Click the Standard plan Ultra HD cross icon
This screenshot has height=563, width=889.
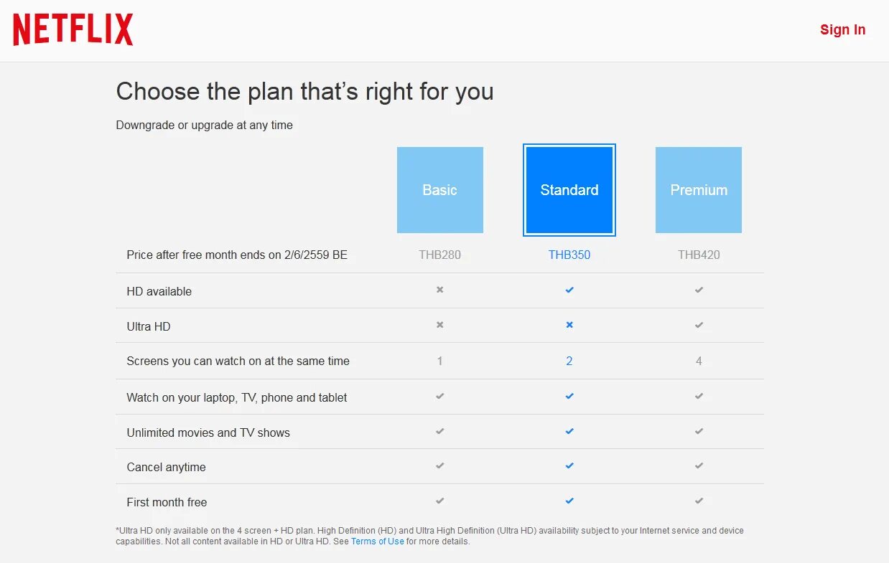[569, 325]
